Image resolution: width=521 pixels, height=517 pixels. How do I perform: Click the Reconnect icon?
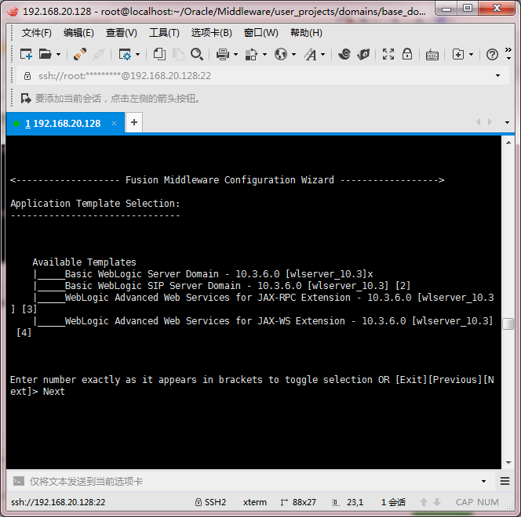tap(80, 54)
